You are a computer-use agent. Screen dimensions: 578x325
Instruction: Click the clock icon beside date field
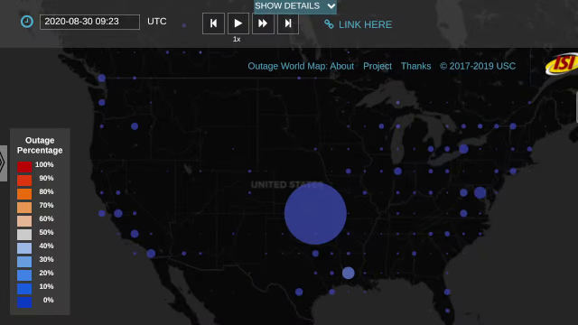pyautogui.click(x=26, y=22)
